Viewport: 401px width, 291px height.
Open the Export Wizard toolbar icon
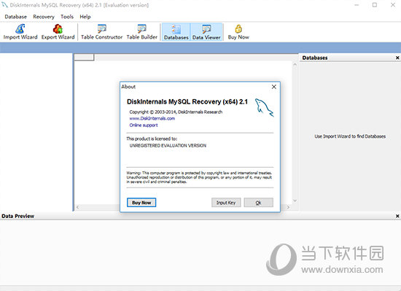click(x=58, y=32)
